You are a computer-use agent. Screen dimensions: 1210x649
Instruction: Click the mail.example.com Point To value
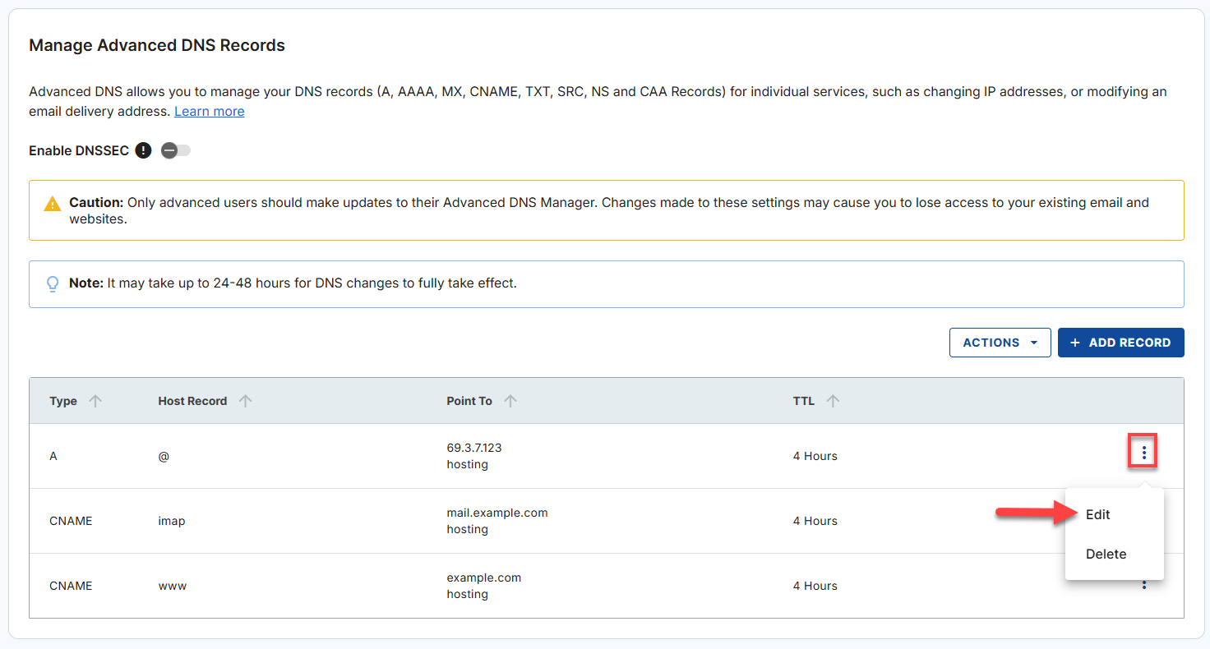497,513
